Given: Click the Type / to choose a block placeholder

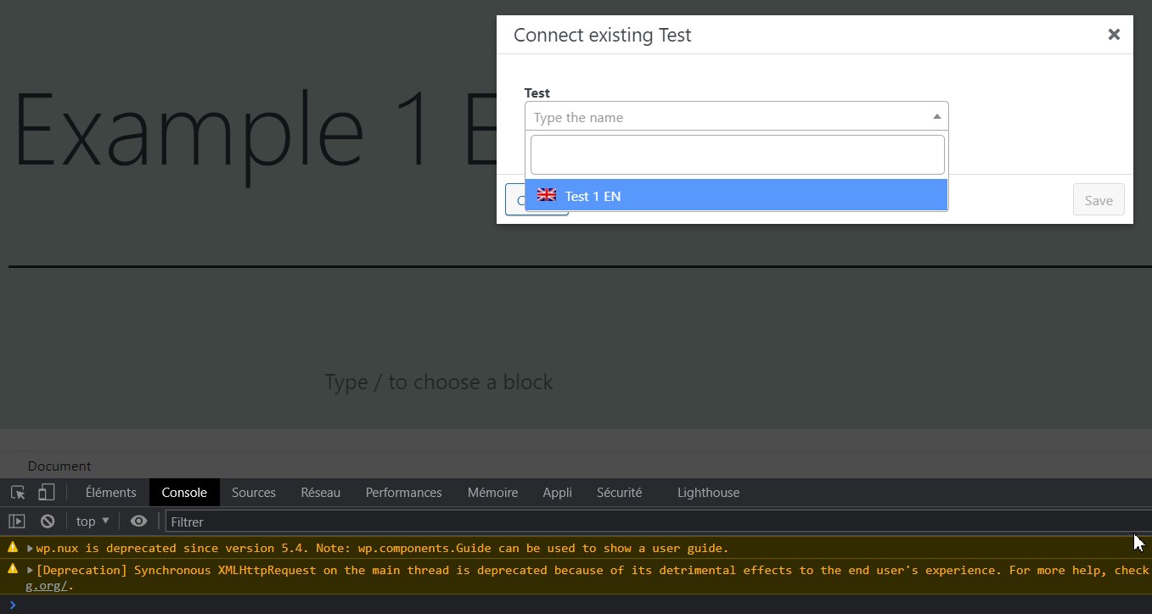Looking at the screenshot, I should [x=438, y=382].
